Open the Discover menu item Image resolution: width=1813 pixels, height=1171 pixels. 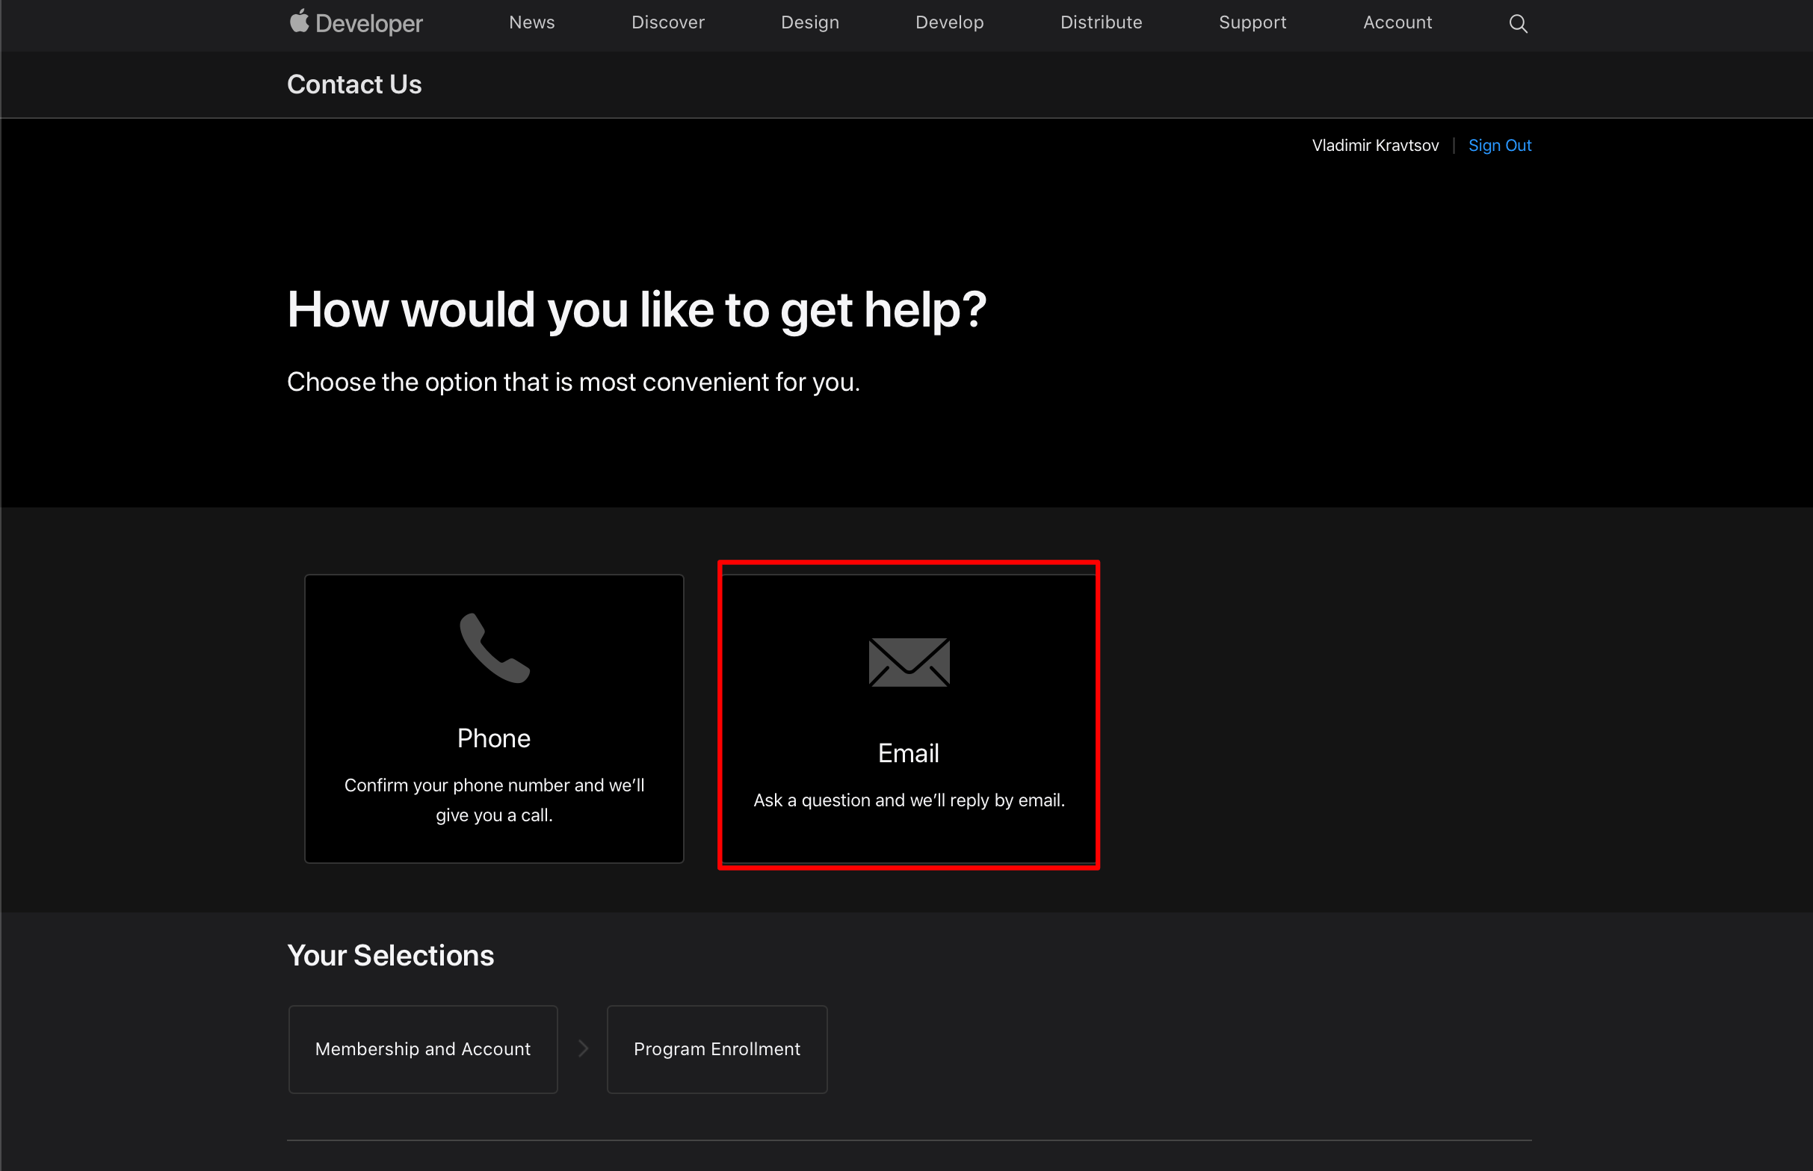click(667, 23)
